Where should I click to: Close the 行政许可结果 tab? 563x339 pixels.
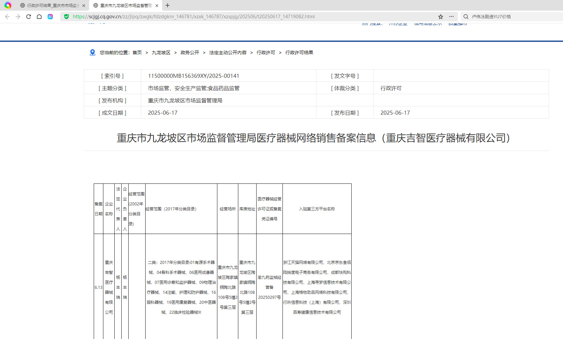tap(84, 6)
